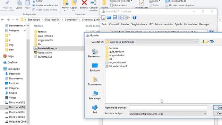The width and height of the screenshot is (222, 125).
Task: Expand the Guardar en folder dropdown
Action: pos(197,42)
